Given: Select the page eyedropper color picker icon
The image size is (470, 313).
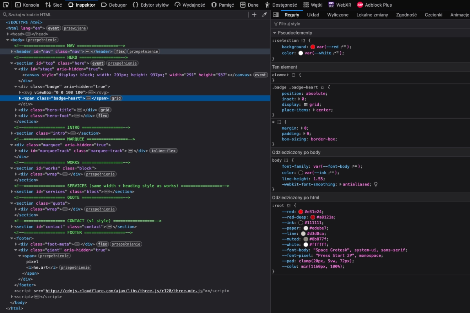Looking at the screenshot, I should 264,14.
